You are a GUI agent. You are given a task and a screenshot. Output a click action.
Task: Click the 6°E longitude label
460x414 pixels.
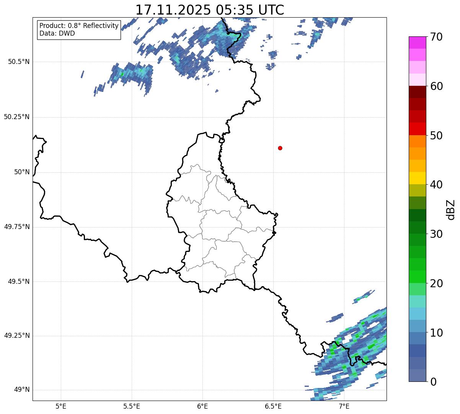click(202, 406)
